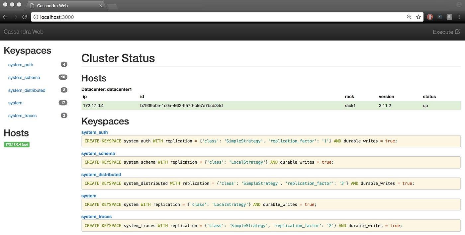Click the extension icon marked X
The image size is (465, 235).
[439, 17]
